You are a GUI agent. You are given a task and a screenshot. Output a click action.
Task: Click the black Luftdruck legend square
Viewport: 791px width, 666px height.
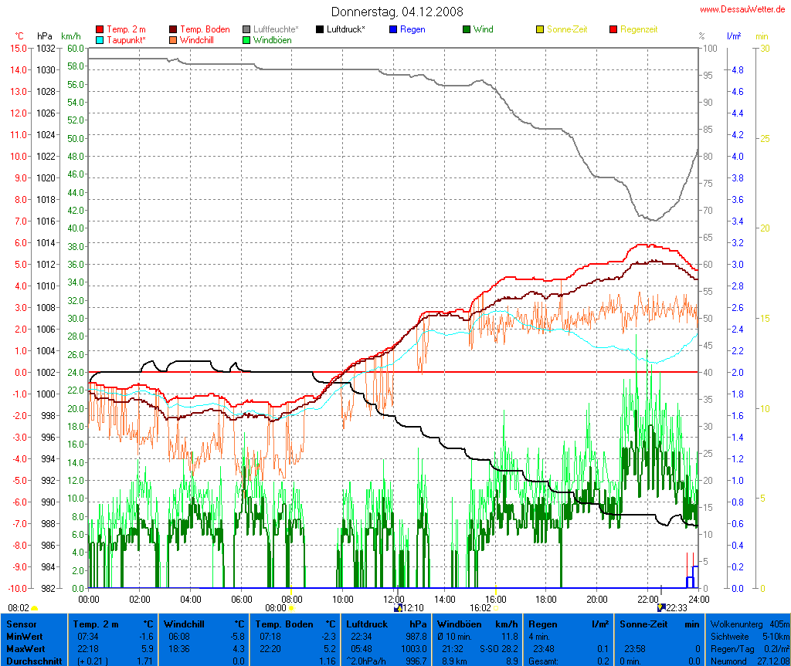pyautogui.click(x=321, y=29)
